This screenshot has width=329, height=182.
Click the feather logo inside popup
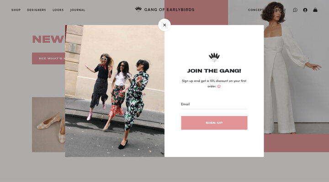[x=214, y=57]
